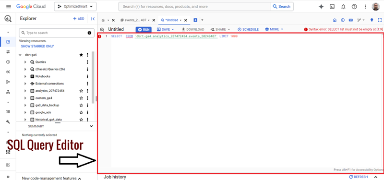Star the historical_ga4_data dataset
The height and width of the screenshot is (180, 384).
81,120
